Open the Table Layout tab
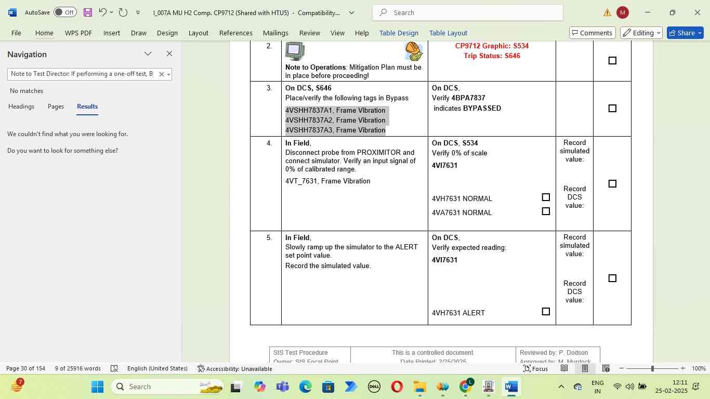 coord(448,33)
